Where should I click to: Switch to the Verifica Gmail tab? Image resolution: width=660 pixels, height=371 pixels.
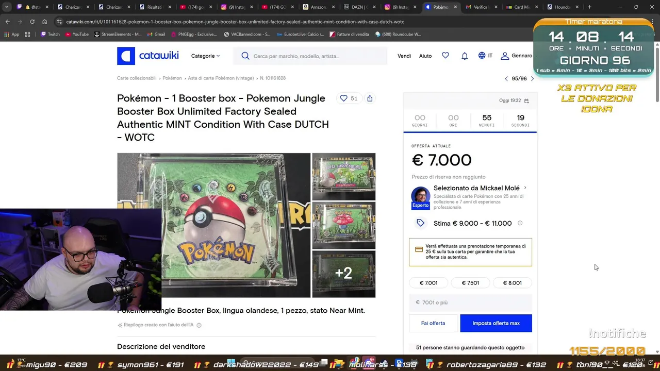[x=482, y=7]
